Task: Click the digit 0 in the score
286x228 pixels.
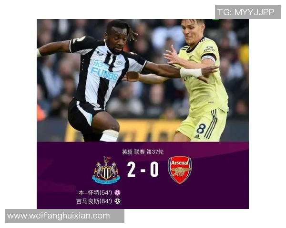Action: (x=154, y=170)
